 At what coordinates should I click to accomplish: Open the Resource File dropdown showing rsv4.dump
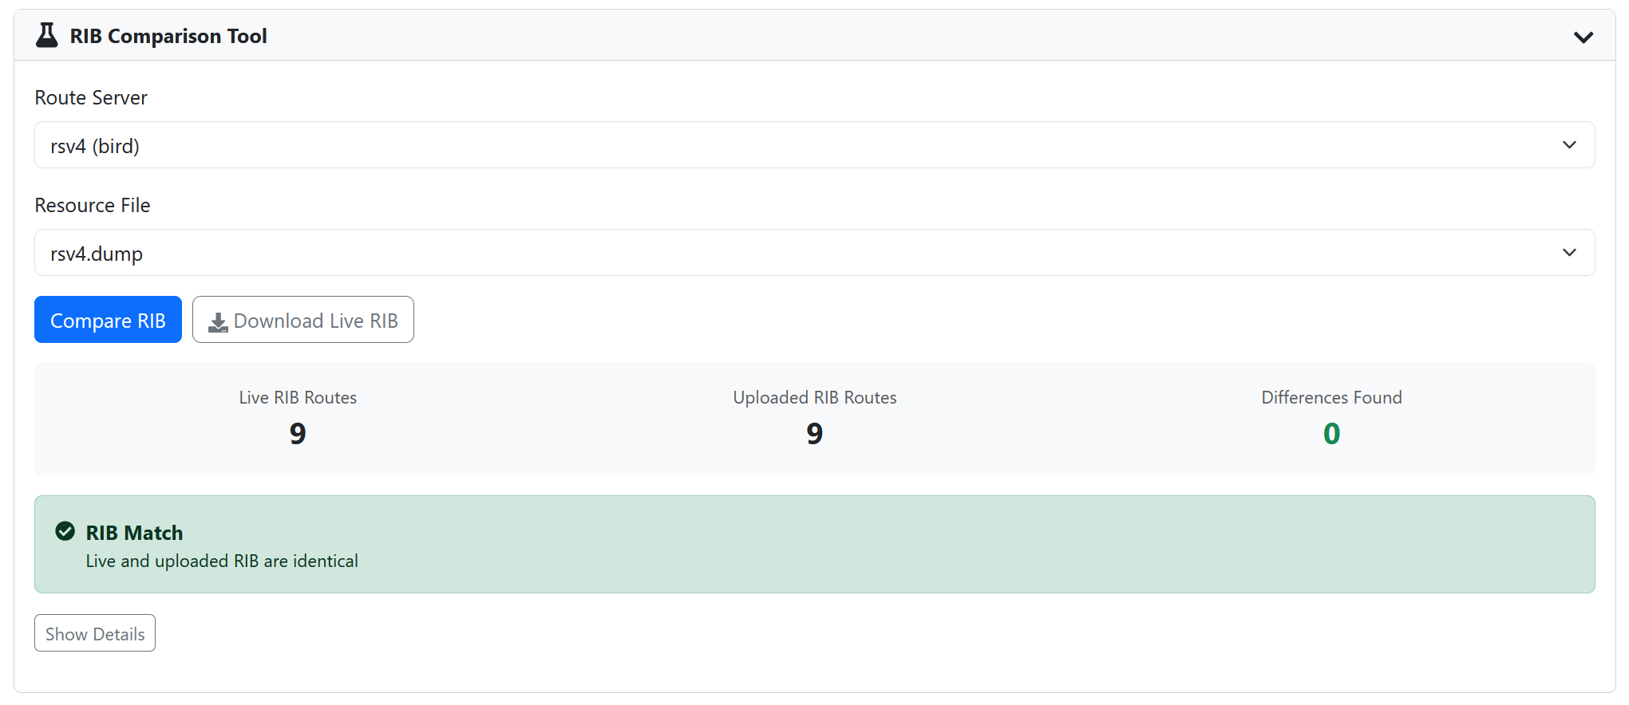[x=814, y=253]
